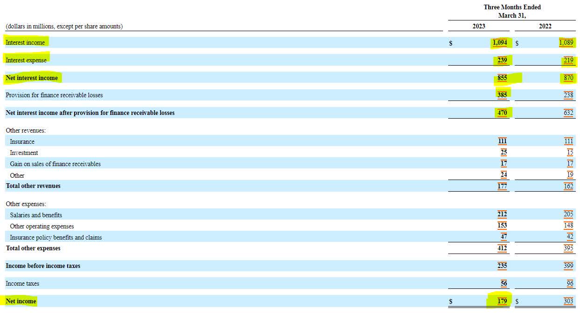Click 'Net interest income after provision for finance receivable losses'
The image size is (580, 314).
coord(90,113)
